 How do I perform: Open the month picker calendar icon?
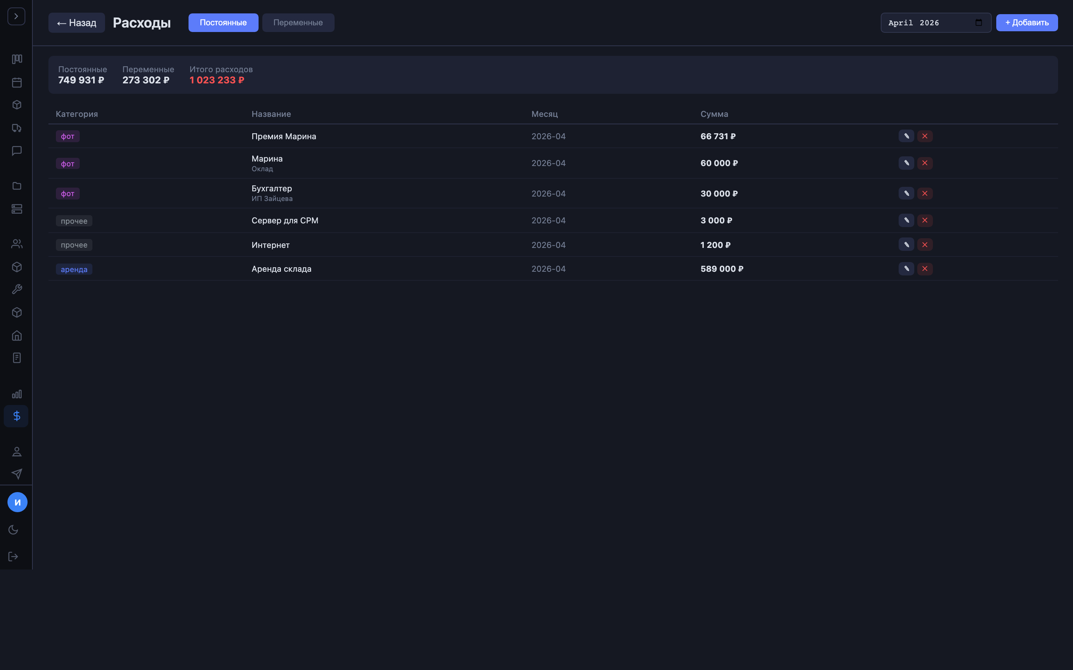pos(979,23)
